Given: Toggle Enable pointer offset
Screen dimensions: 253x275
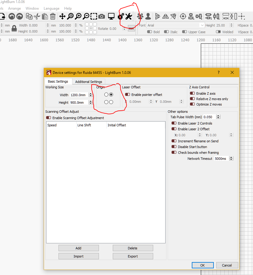Looking at the screenshot, I should click(x=127, y=94).
